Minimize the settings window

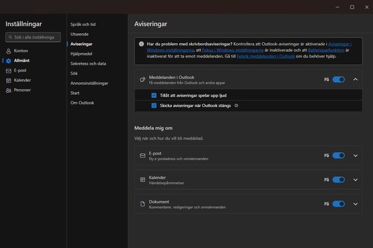pyautogui.click(x=337, y=7)
